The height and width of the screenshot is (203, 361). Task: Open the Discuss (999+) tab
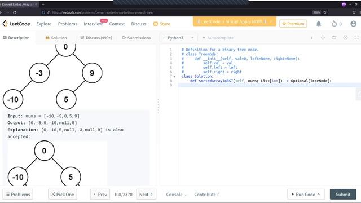click(x=96, y=38)
